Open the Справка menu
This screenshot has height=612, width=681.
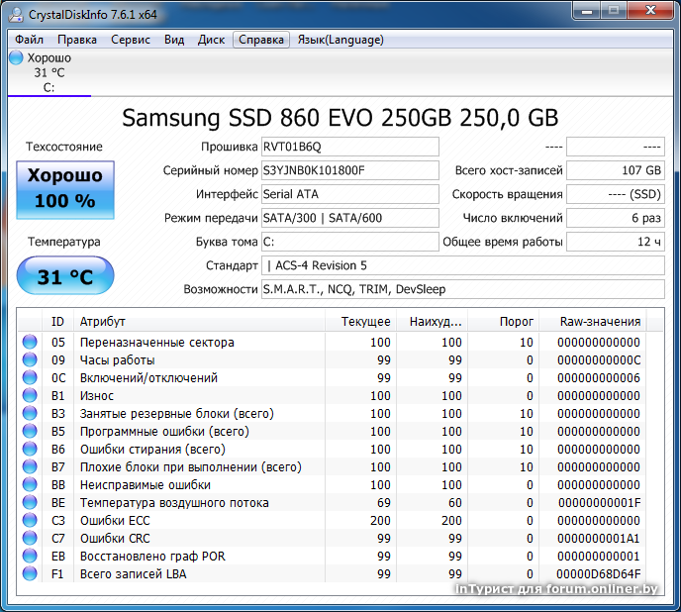(261, 40)
